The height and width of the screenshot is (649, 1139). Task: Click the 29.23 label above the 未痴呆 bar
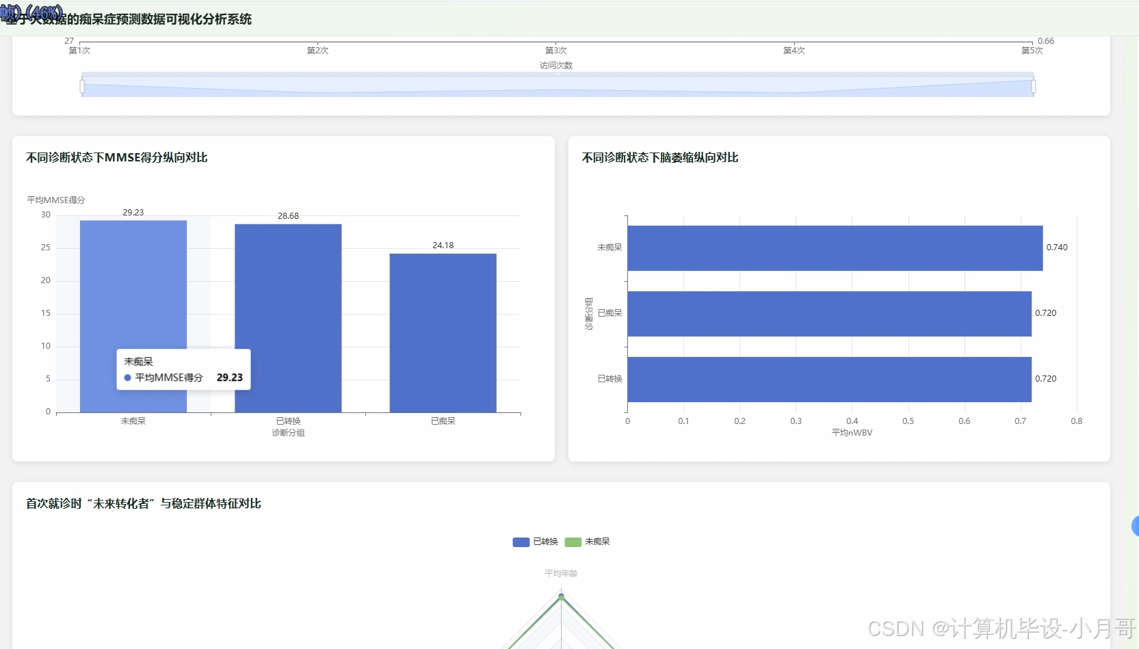[133, 213]
